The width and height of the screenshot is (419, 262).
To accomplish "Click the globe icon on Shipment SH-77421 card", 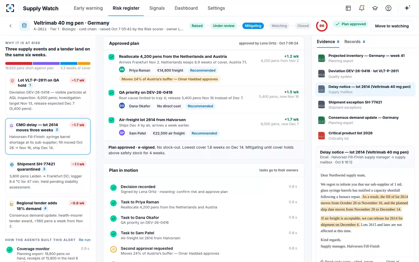I will click(12, 164).
